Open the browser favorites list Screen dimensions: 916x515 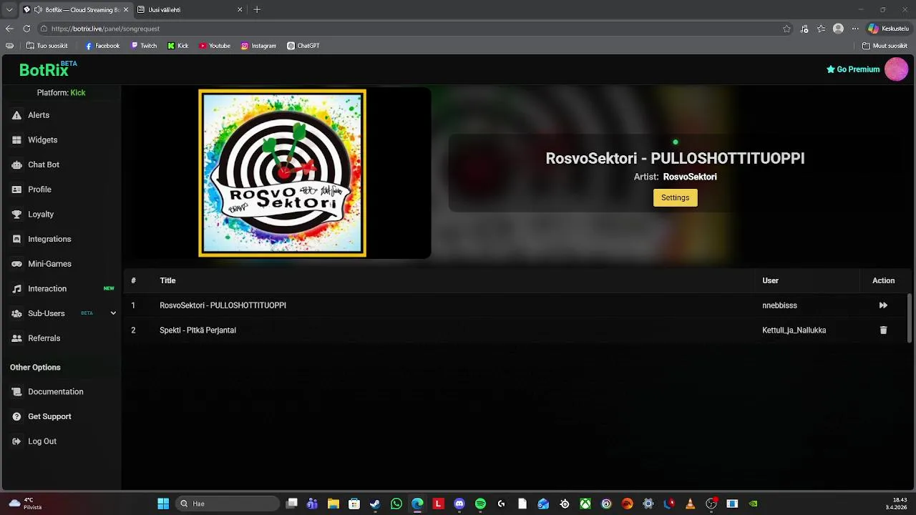[822, 29]
